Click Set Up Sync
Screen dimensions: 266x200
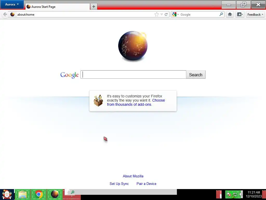(x=119, y=184)
